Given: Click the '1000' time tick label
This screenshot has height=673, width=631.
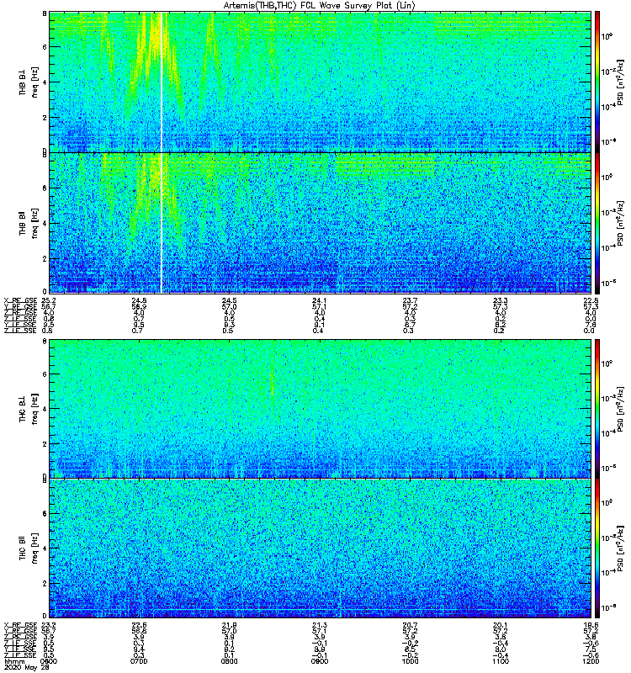Looking at the screenshot, I should tap(410, 661).
